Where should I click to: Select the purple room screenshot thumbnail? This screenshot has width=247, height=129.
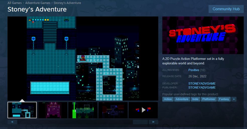(x=53, y=110)
